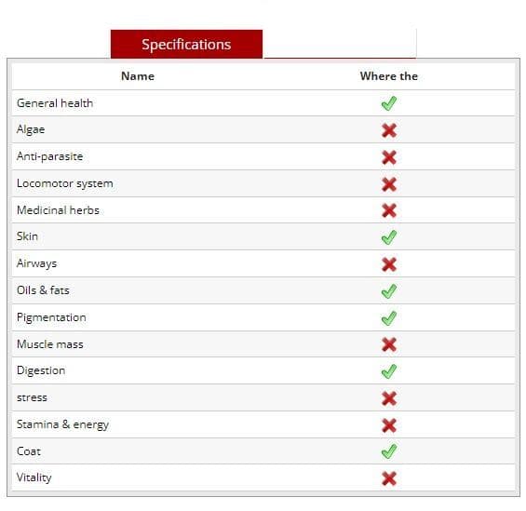Click the red cross for Medicinal herbs
526x511 pixels.
coord(389,210)
